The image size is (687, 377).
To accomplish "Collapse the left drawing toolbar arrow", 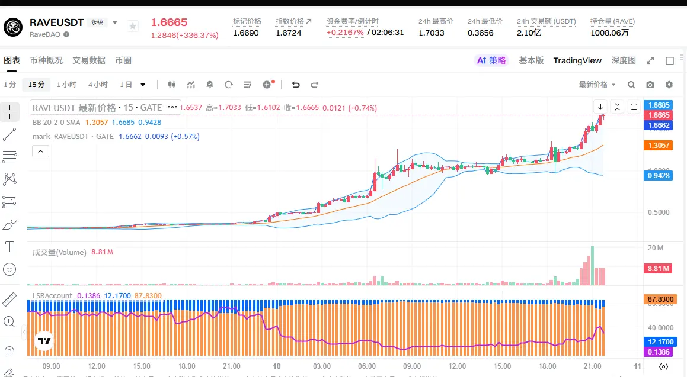I will coord(24,333).
